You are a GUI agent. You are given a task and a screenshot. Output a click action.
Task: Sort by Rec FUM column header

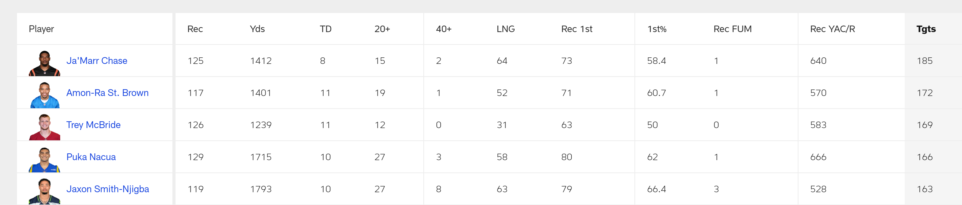click(x=732, y=29)
